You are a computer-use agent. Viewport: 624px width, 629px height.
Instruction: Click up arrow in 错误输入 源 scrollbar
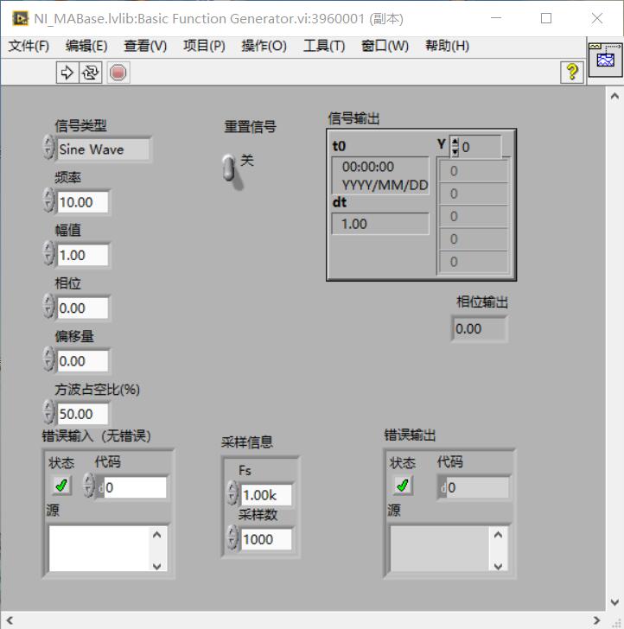pyautogui.click(x=157, y=534)
